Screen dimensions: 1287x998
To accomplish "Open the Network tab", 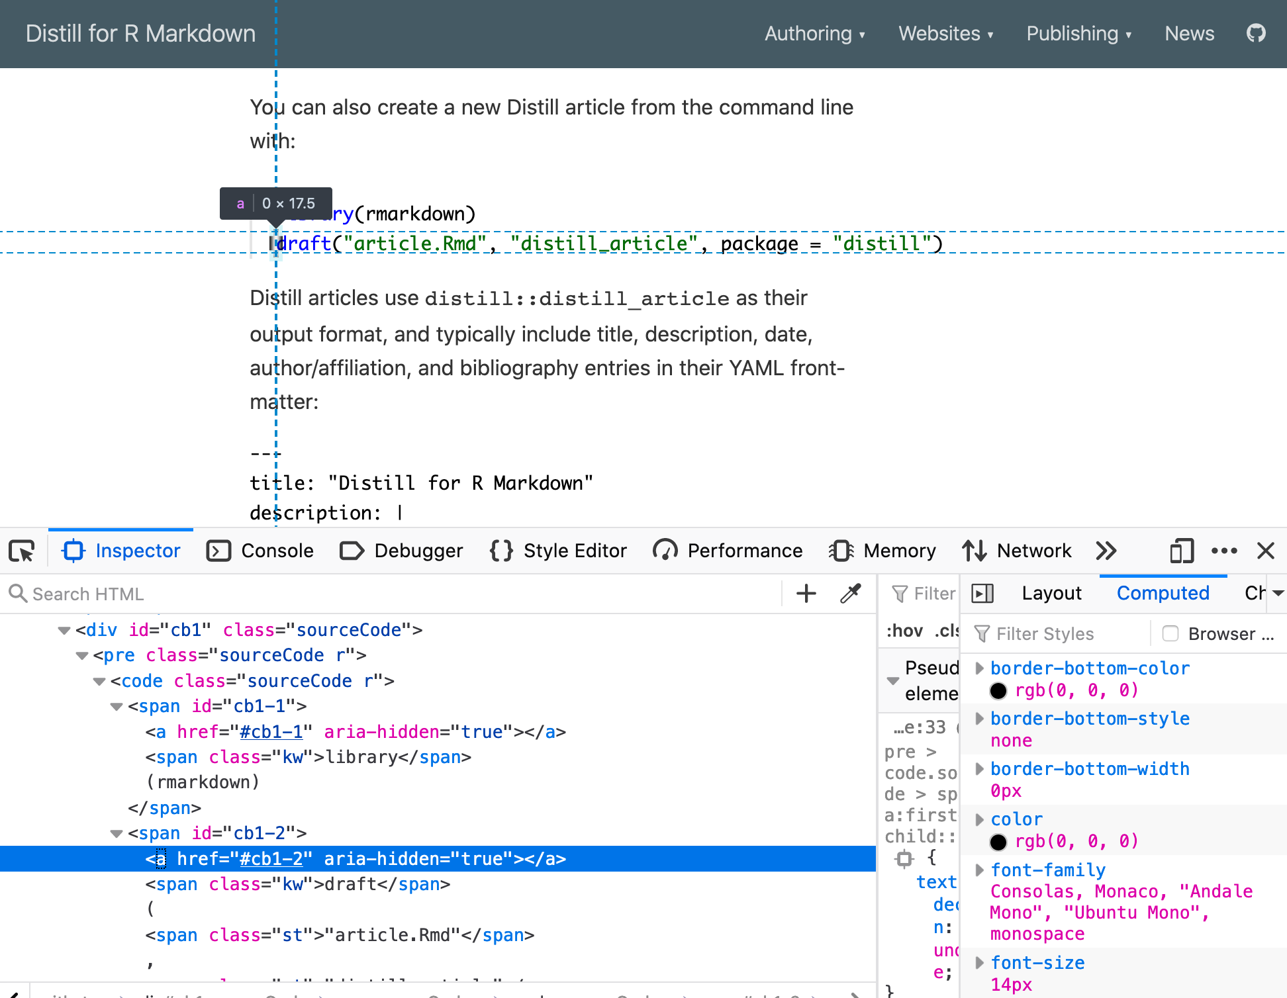I will [x=1017, y=551].
